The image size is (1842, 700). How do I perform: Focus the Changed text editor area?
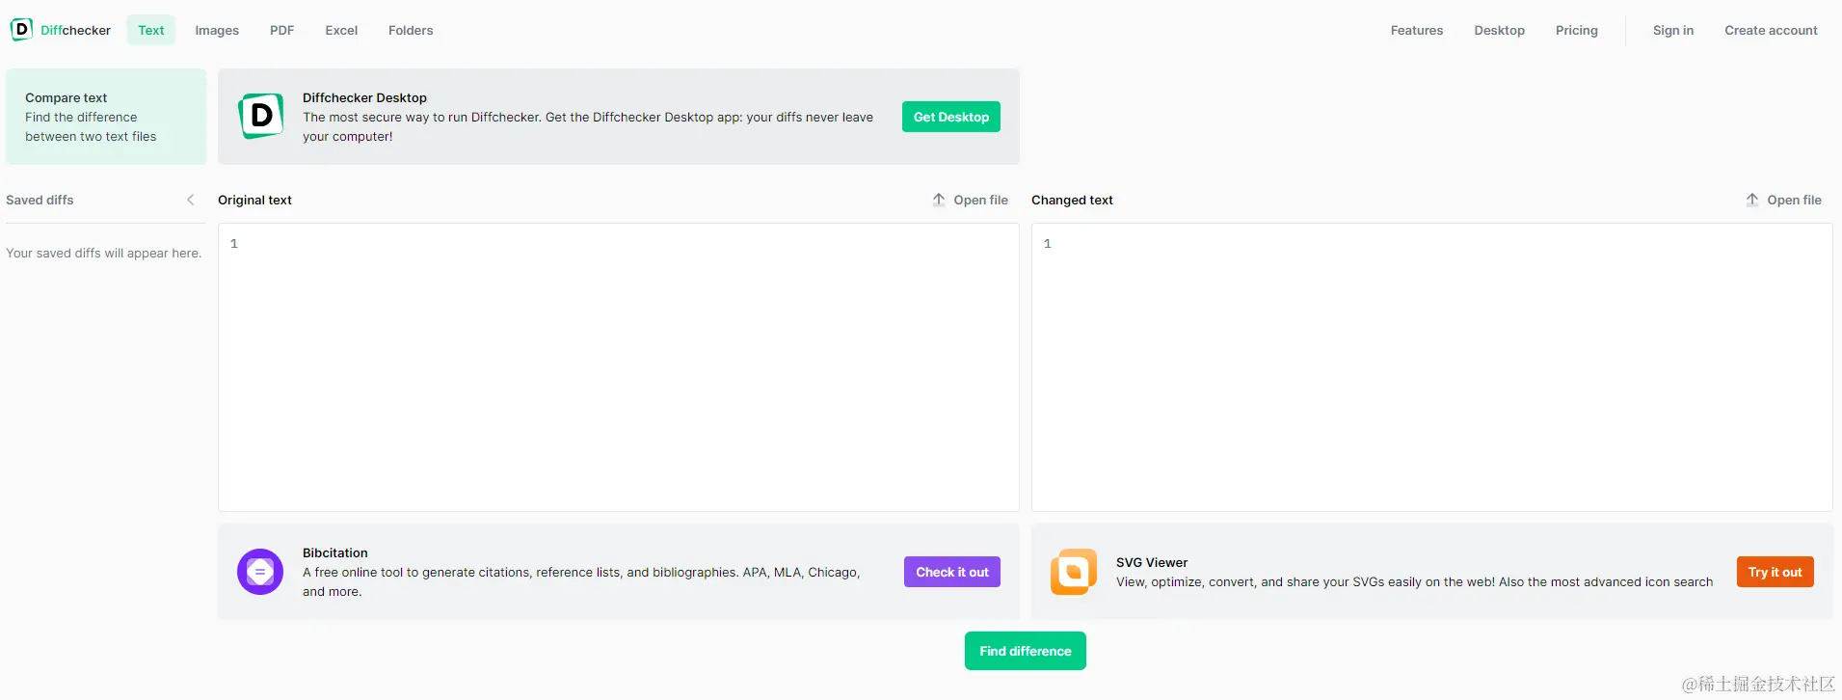(1432, 367)
